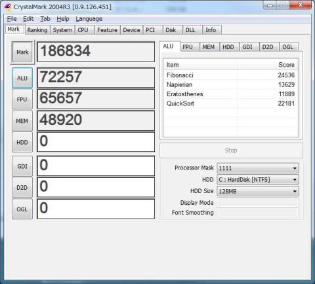Click the FPU score field 65657
Screen dimensions: 315x284
[x=96, y=99]
